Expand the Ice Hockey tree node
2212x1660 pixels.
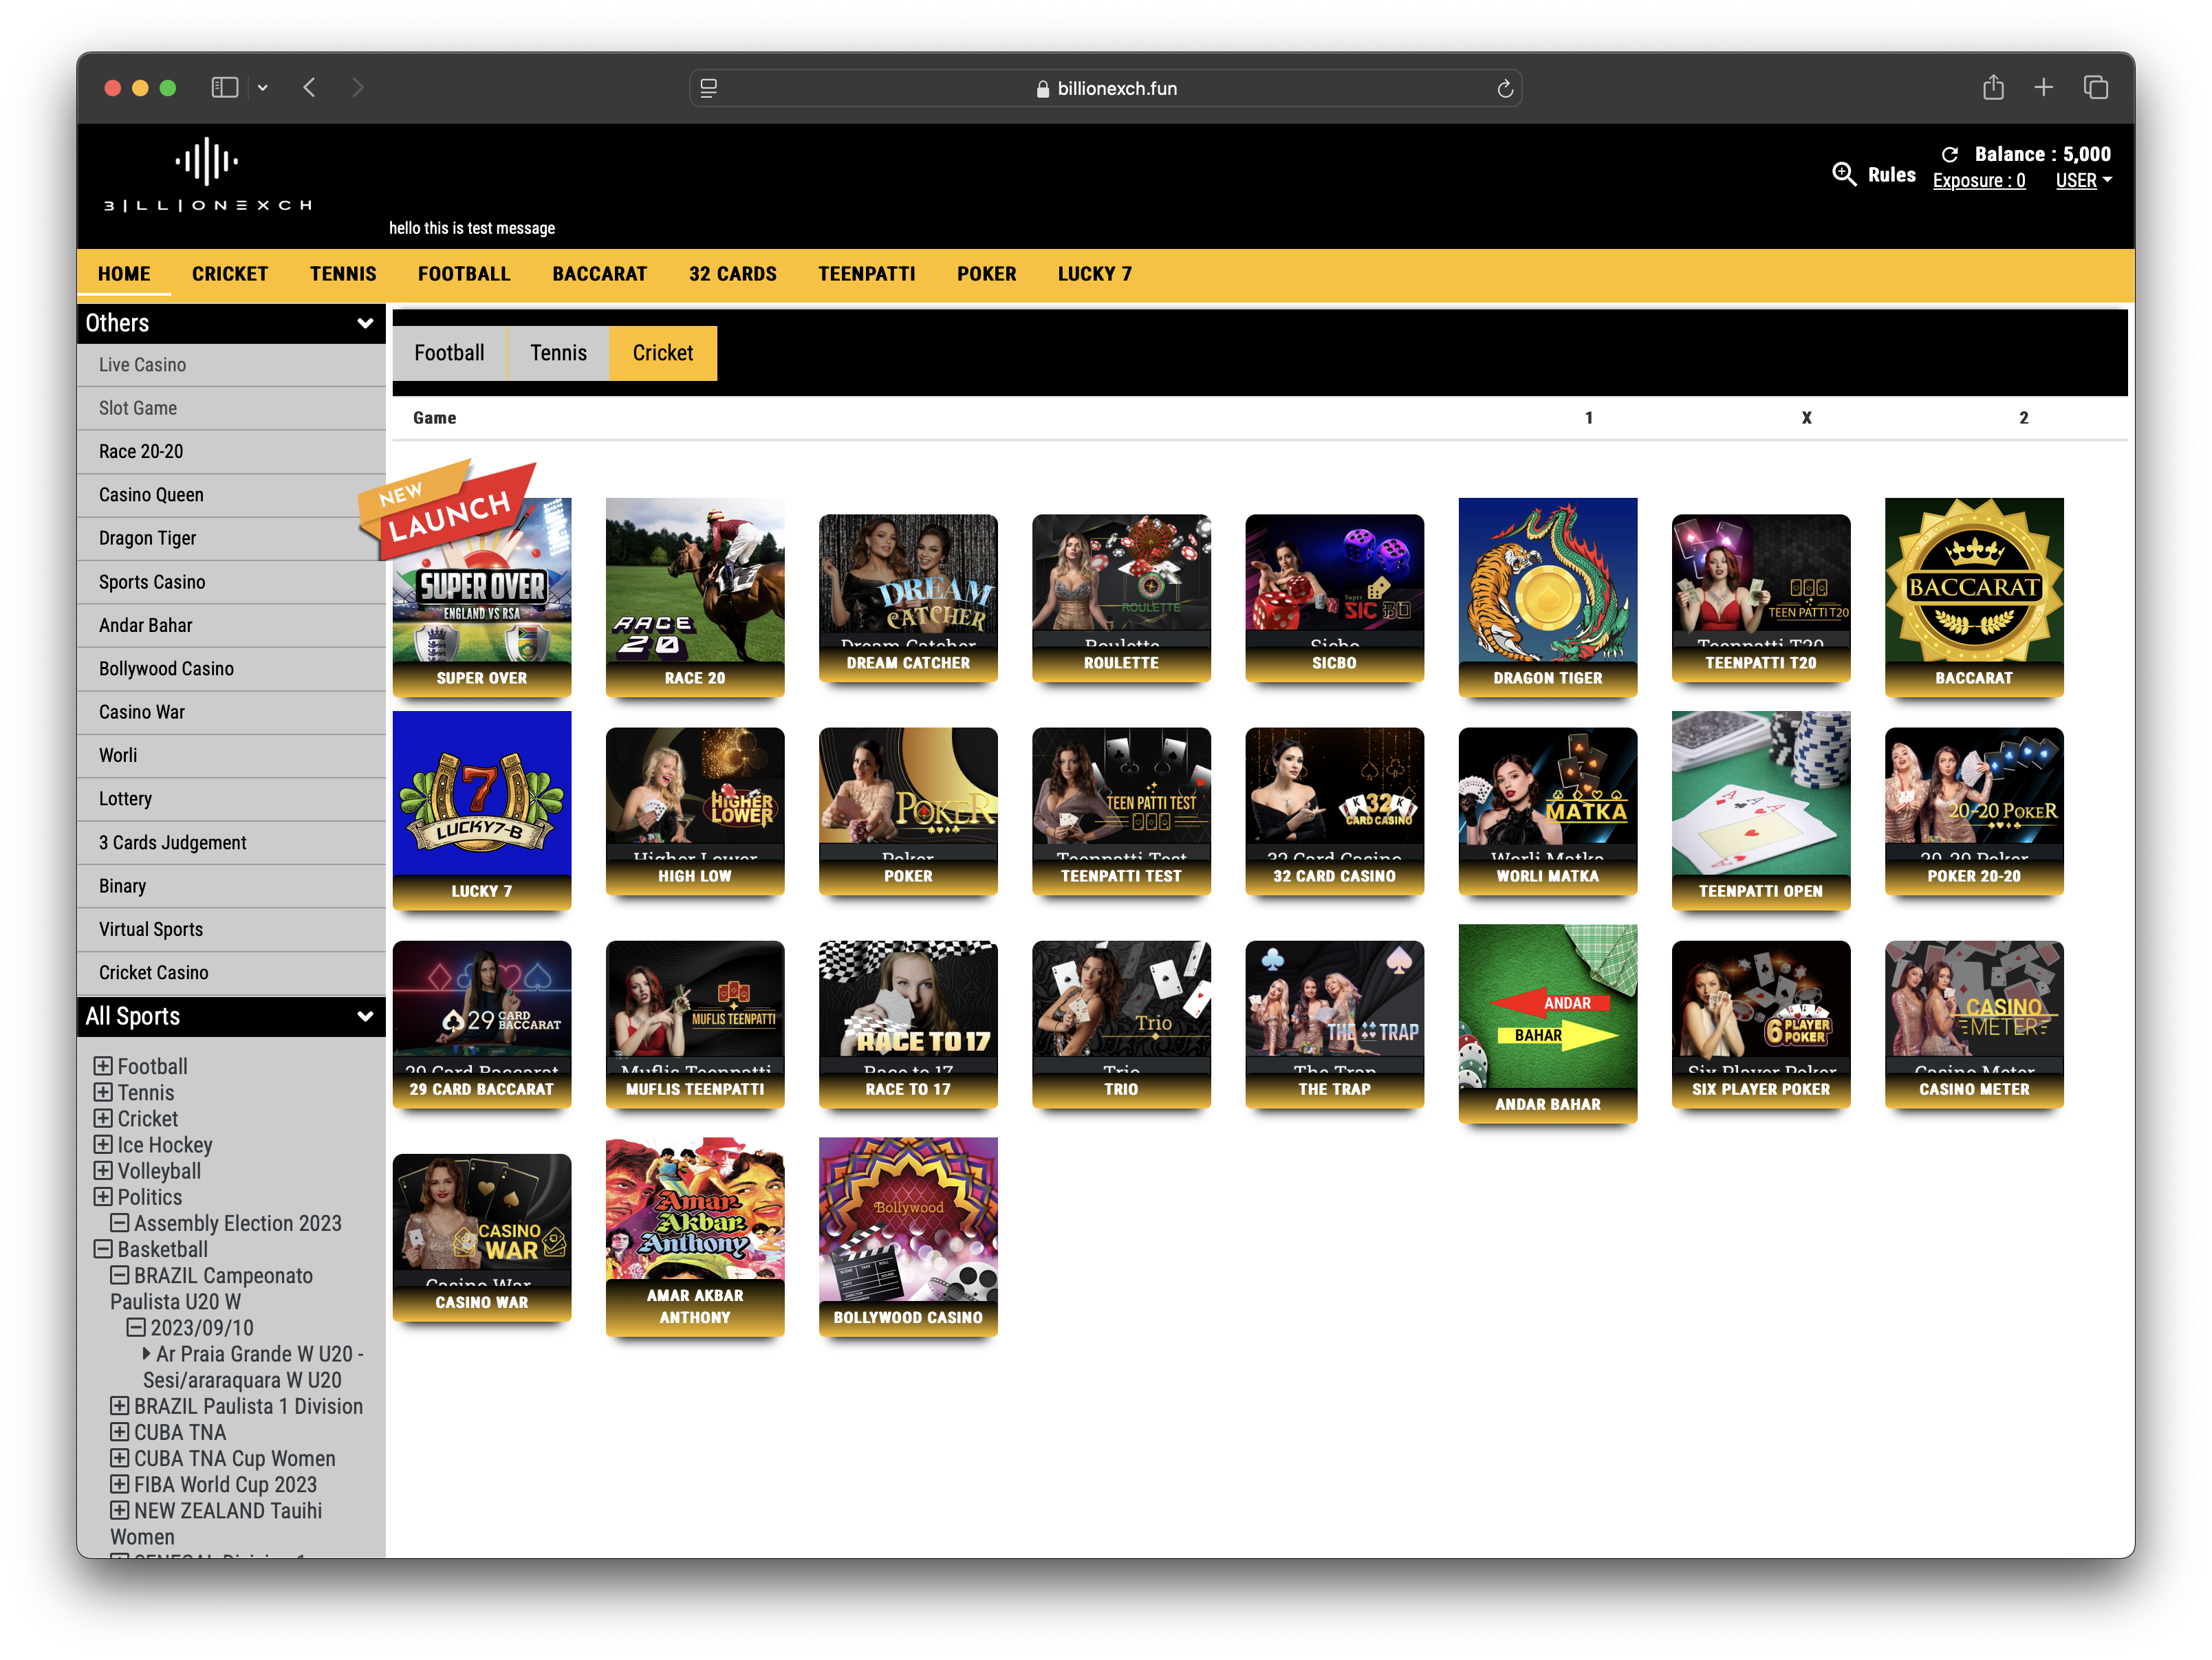pos(103,1144)
